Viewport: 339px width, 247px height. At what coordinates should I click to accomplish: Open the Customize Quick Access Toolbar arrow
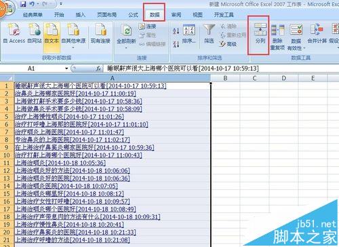point(61,4)
